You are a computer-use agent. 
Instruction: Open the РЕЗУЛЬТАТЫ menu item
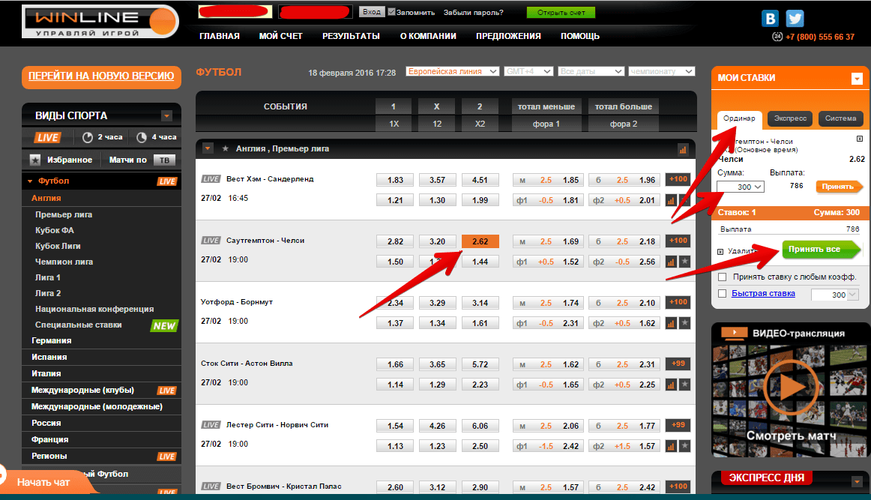point(351,36)
